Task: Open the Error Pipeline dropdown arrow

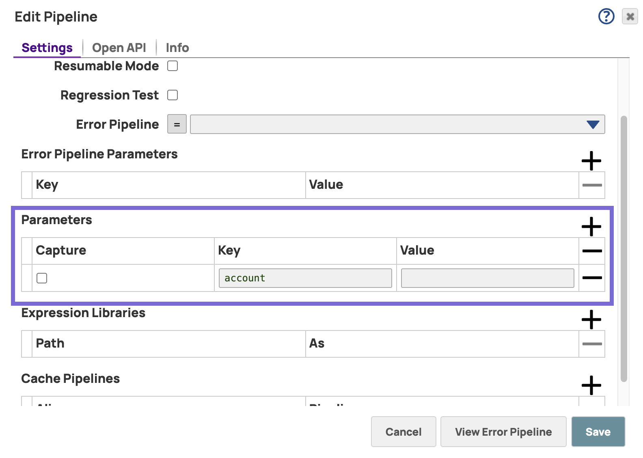Action: (x=593, y=125)
